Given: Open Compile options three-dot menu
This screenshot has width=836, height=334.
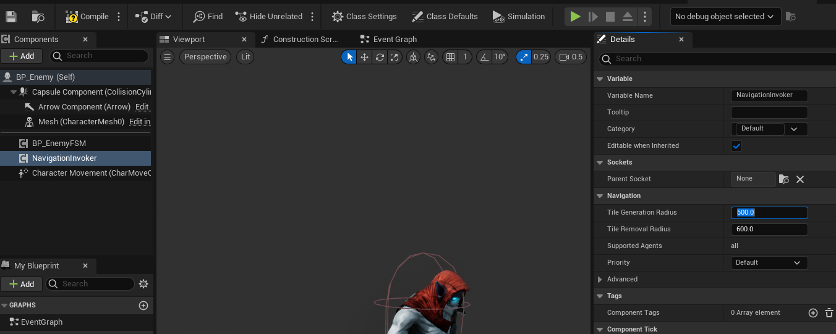Looking at the screenshot, I should tap(119, 17).
